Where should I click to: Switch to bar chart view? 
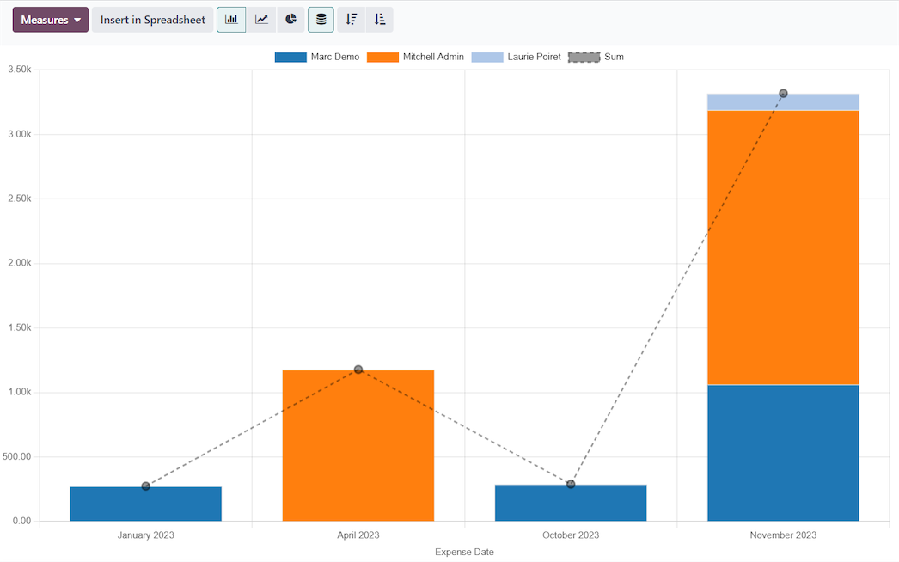(x=231, y=20)
